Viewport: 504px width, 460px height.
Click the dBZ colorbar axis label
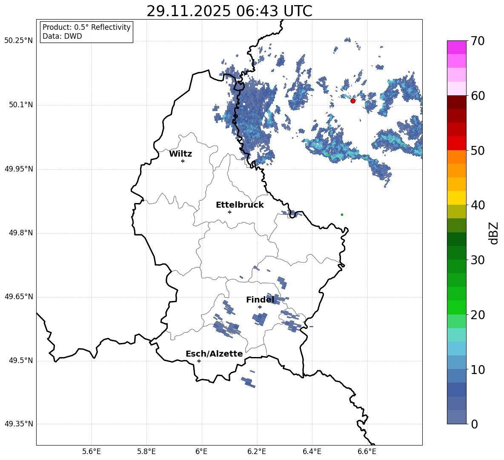pos(494,233)
